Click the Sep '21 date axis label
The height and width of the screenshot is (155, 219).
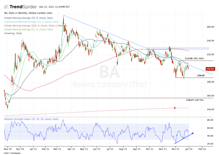pos(137,149)
